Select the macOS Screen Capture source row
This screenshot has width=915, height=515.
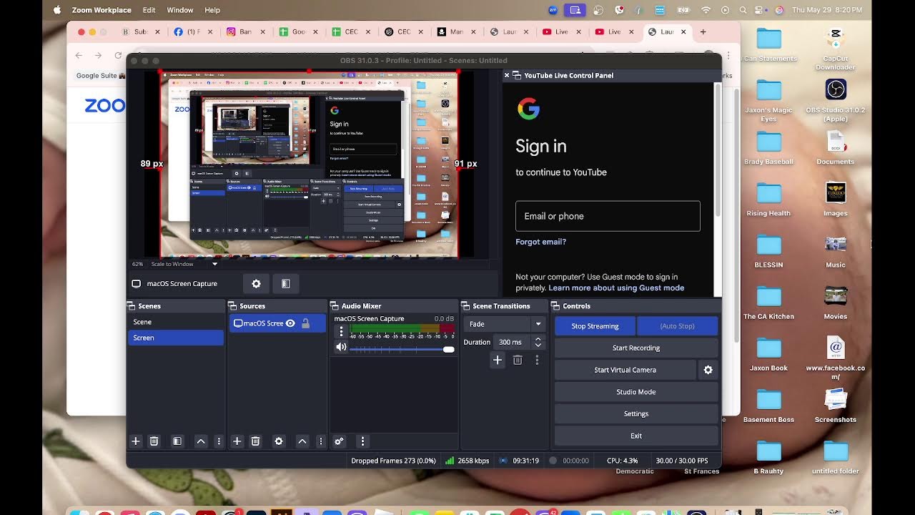point(277,323)
